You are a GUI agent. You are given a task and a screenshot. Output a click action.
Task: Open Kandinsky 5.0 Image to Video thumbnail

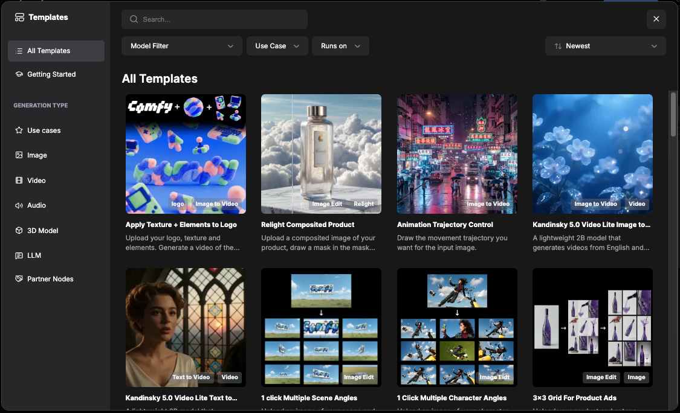(592, 154)
